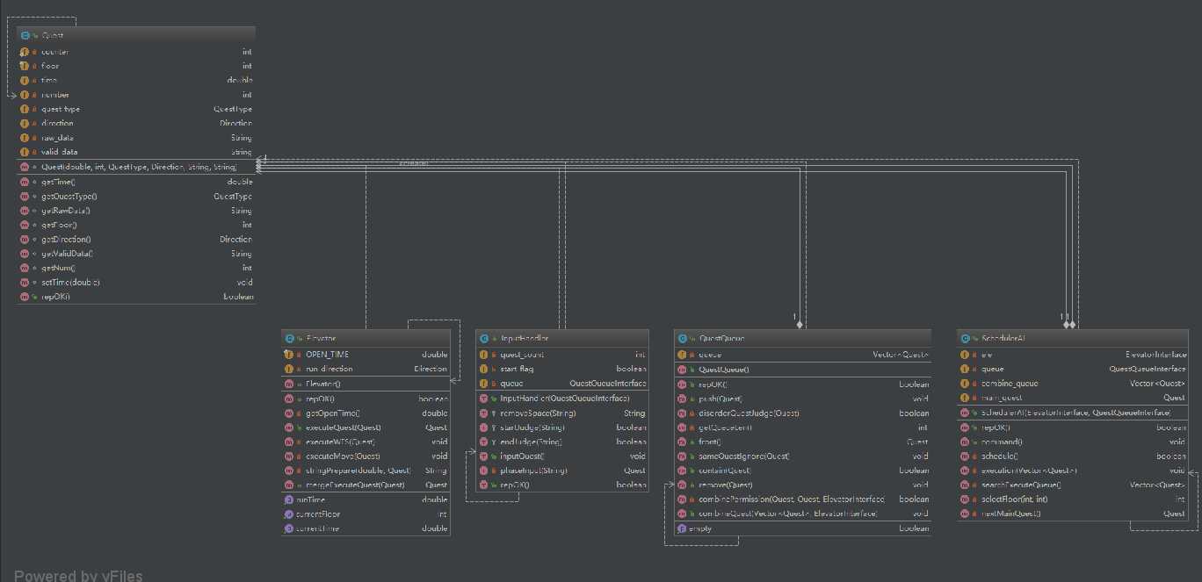Click method icon beside selectFloor(int, int)

tap(965, 499)
